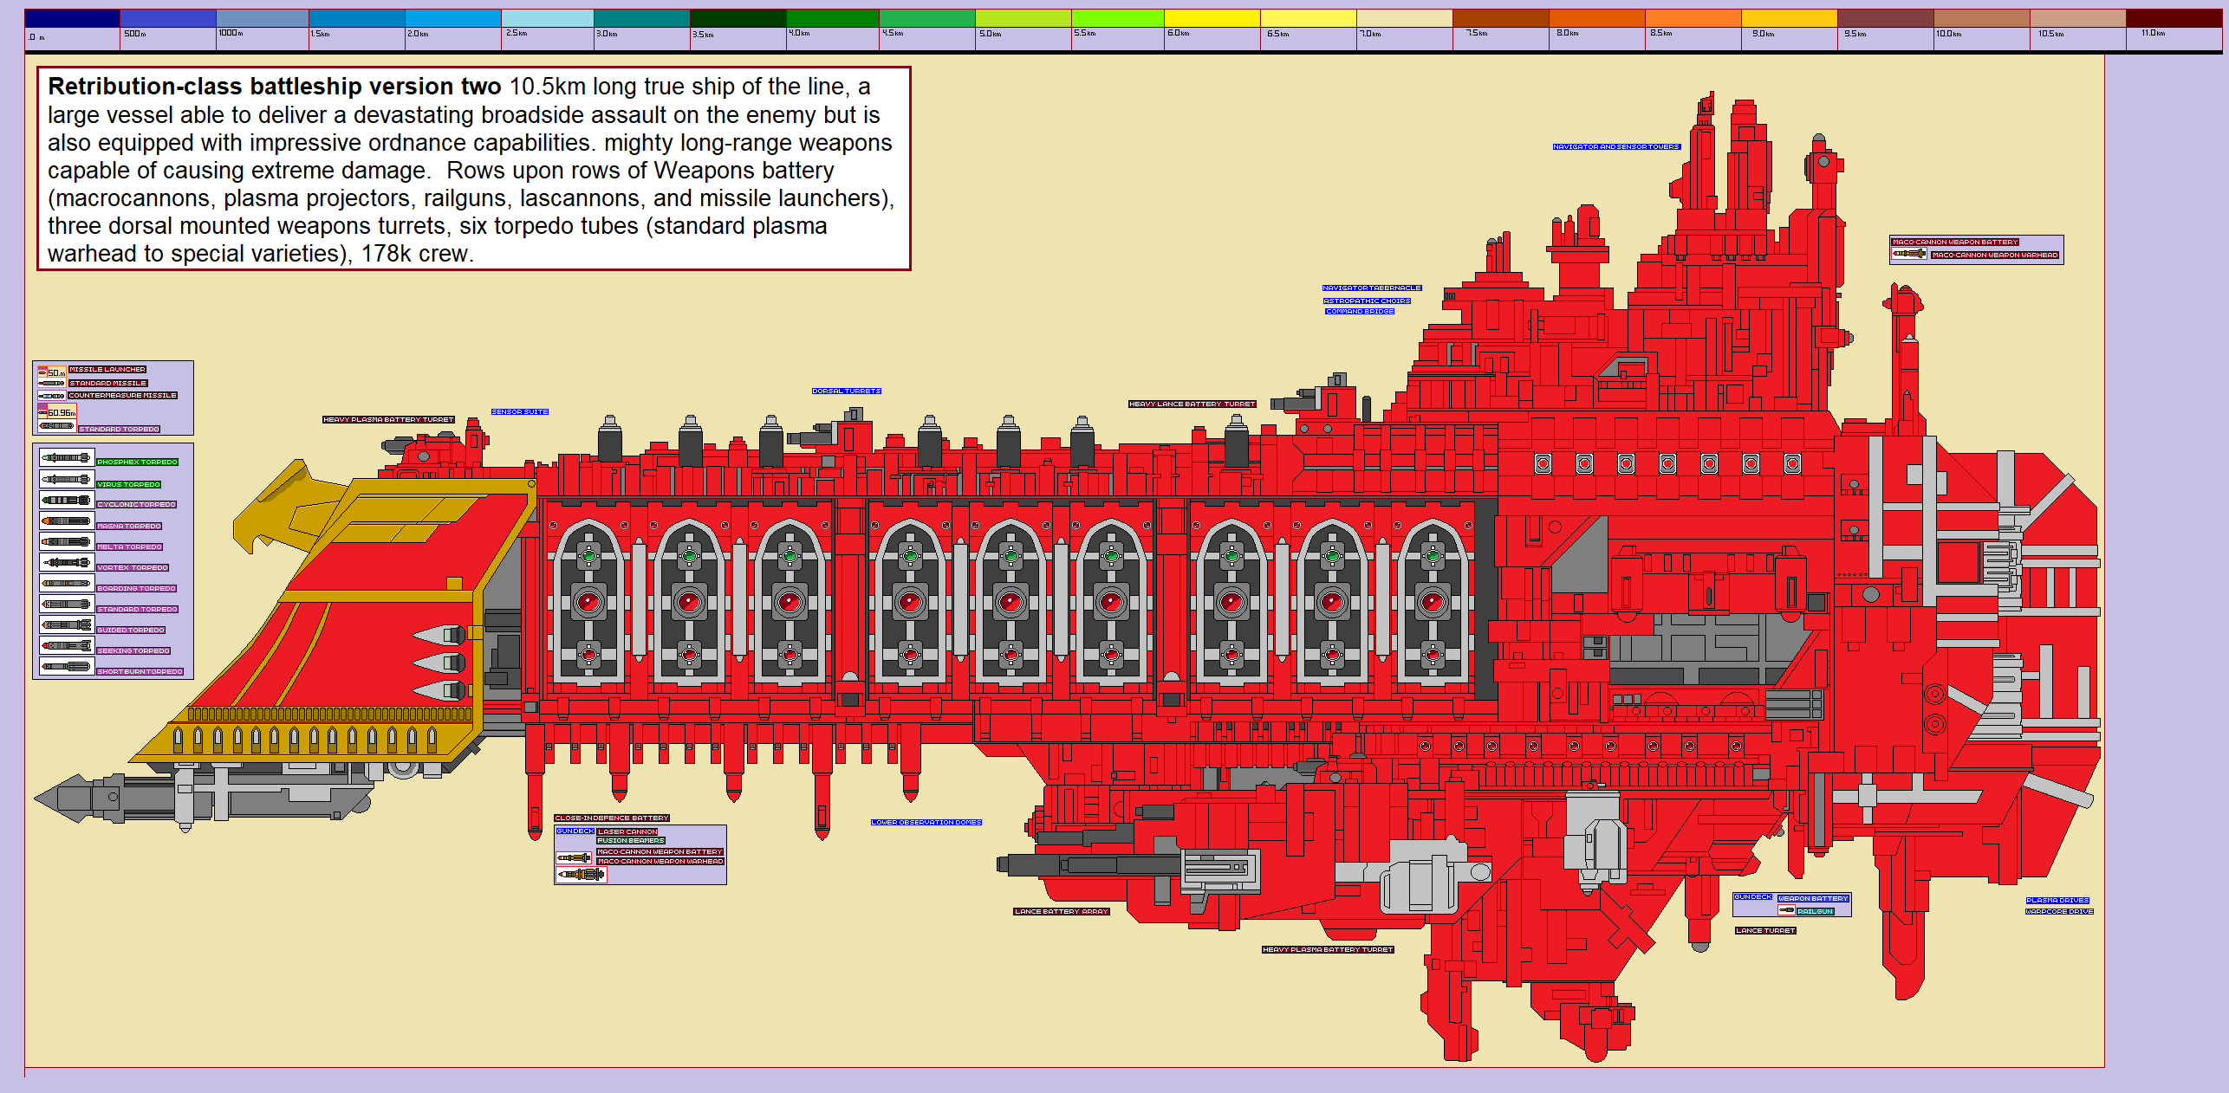Viewport: 2229px width, 1093px height.
Task: Select the Plasma Drives label
Action: click(x=2057, y=901)
